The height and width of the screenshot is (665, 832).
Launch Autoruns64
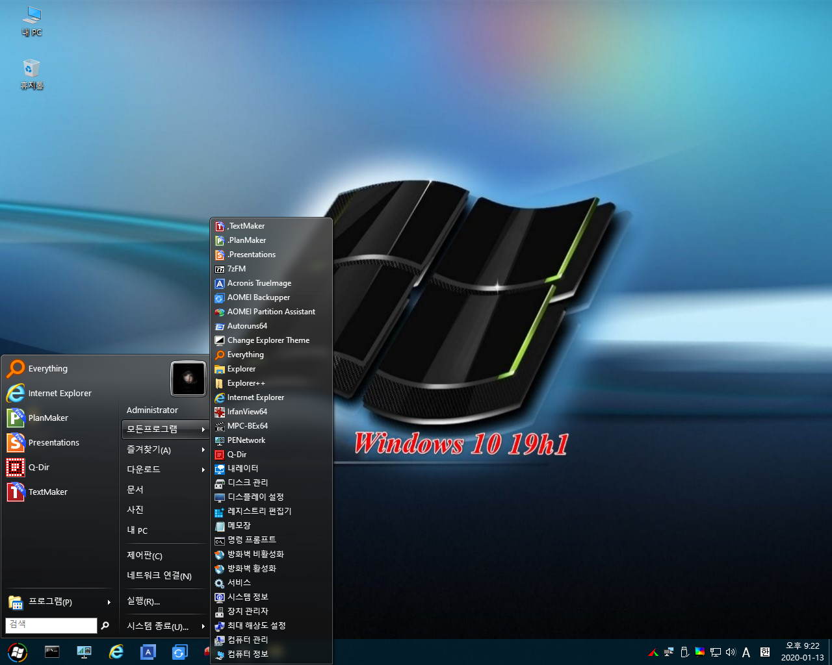coord(271,326)
